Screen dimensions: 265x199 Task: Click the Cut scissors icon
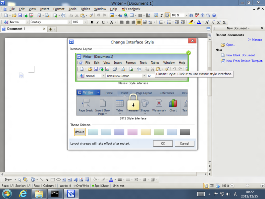coord(77,15)
